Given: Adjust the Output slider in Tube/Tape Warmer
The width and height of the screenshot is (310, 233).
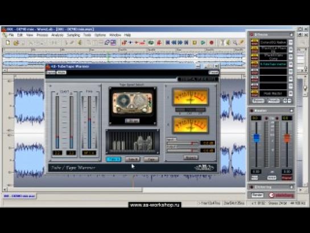Looking at the screenshot, I should (x=183, y=150).
